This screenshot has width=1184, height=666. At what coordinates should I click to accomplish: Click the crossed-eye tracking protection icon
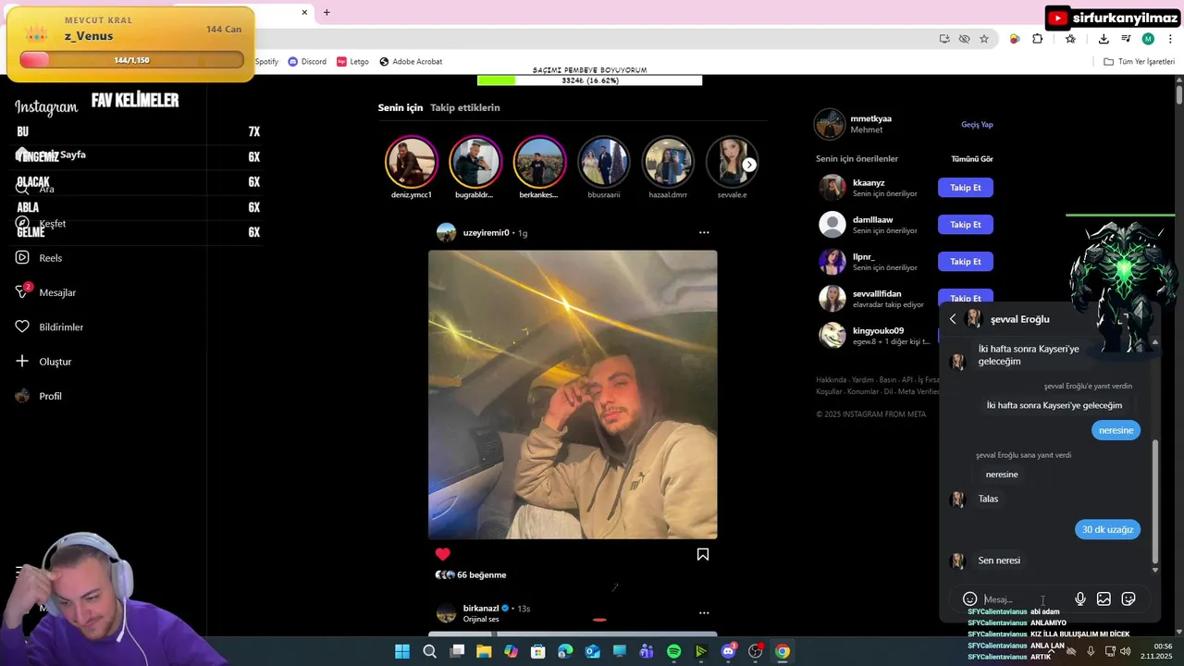(965, 39)
